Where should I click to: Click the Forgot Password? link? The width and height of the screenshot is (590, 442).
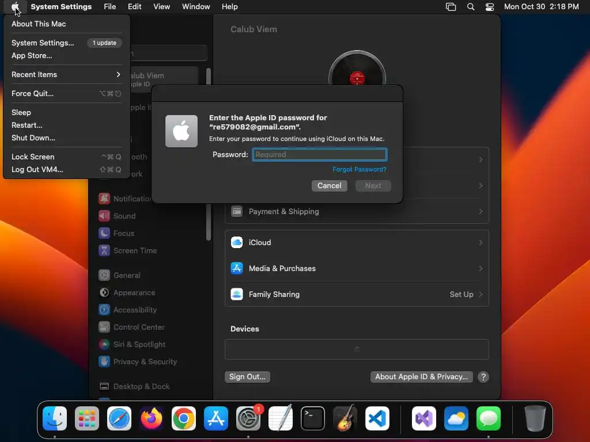pos(360,170)
